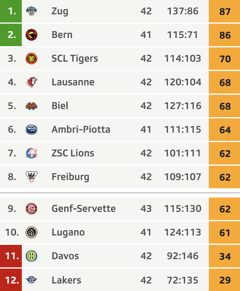Viewport: 240px width, 291px height.
Task: Select the Lausanne lion logo
Action: [31, 82]
